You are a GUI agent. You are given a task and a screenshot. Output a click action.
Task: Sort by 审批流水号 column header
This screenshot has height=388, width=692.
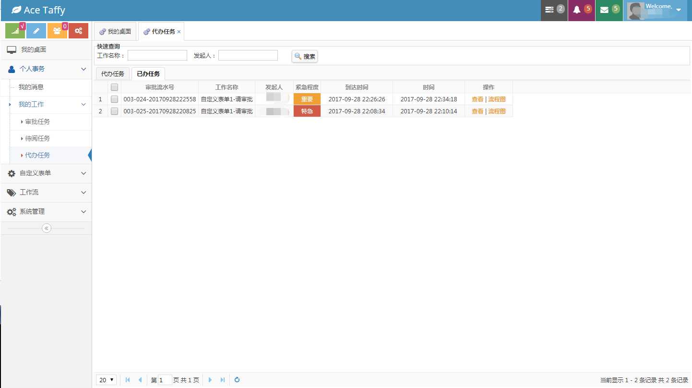click(160, 87)
